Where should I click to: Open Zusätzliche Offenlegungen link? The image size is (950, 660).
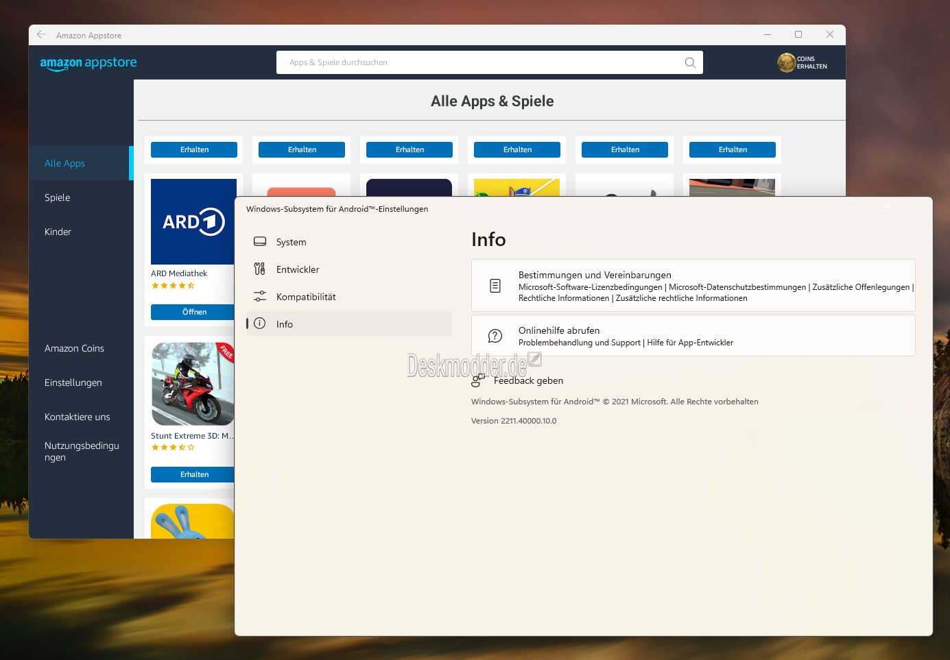[x=861, y=287]
